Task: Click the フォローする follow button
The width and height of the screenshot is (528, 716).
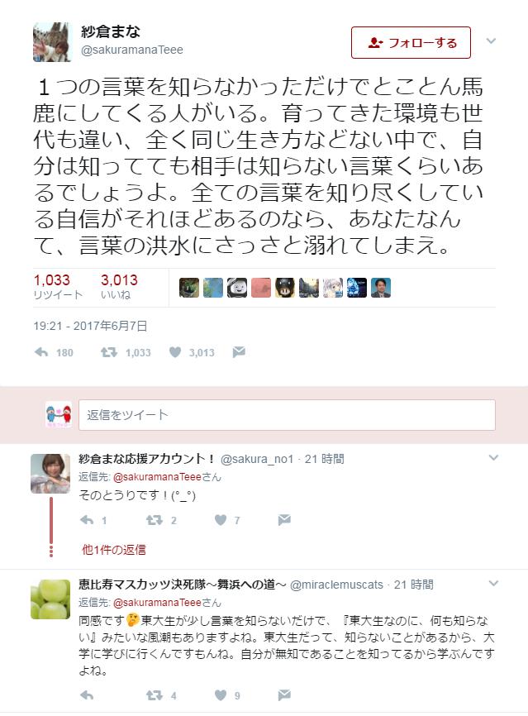Action: tap(411, 42)
